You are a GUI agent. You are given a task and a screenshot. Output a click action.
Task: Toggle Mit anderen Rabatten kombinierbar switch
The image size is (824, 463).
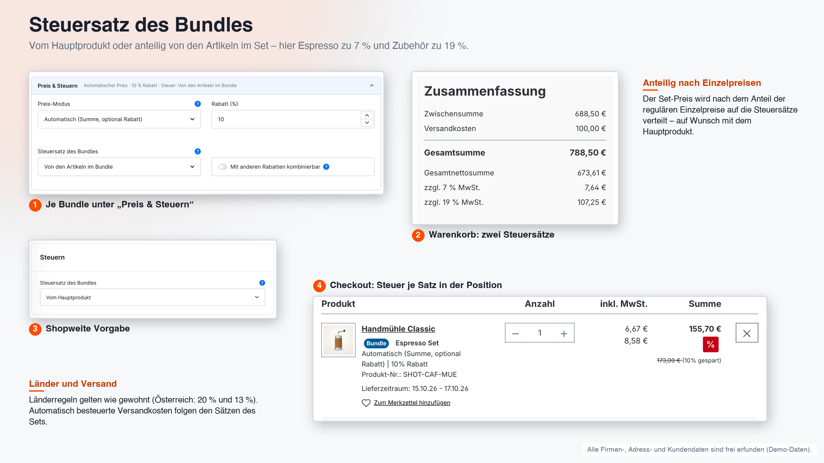click(222, 167)
